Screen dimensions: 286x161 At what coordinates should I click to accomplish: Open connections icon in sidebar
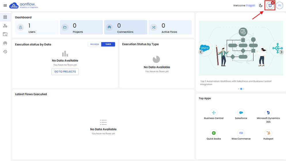[5, 43]
